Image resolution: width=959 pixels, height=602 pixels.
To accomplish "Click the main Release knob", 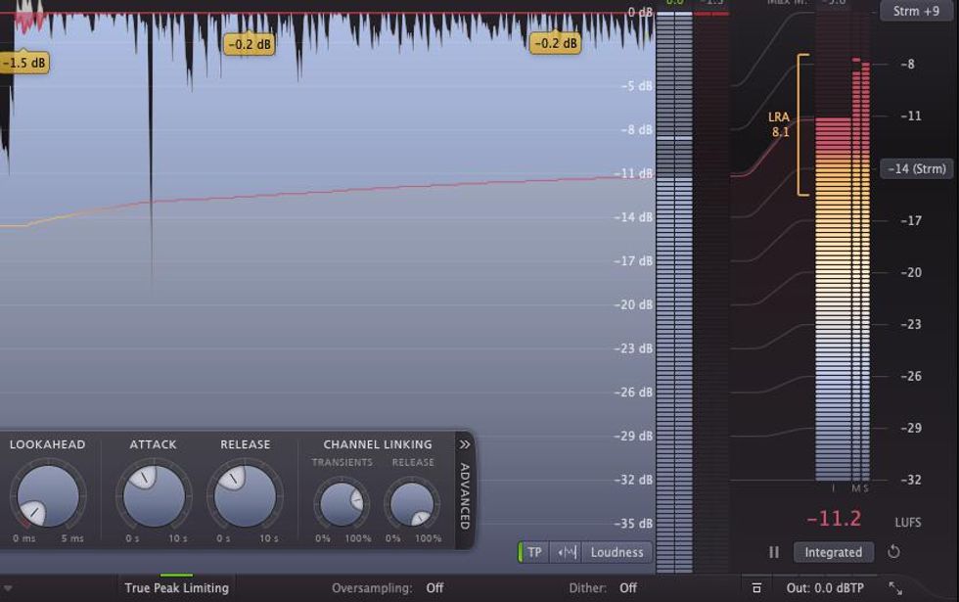I will coord(245,495).
